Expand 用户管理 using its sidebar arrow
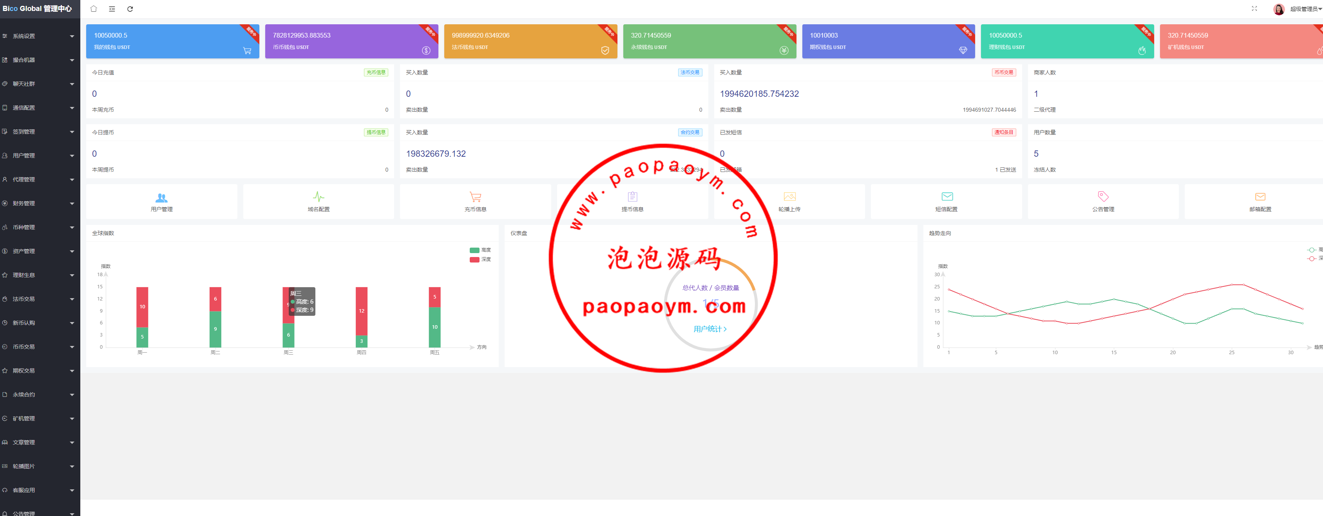This screenshot has height=516, width=1323. [72, 156]
